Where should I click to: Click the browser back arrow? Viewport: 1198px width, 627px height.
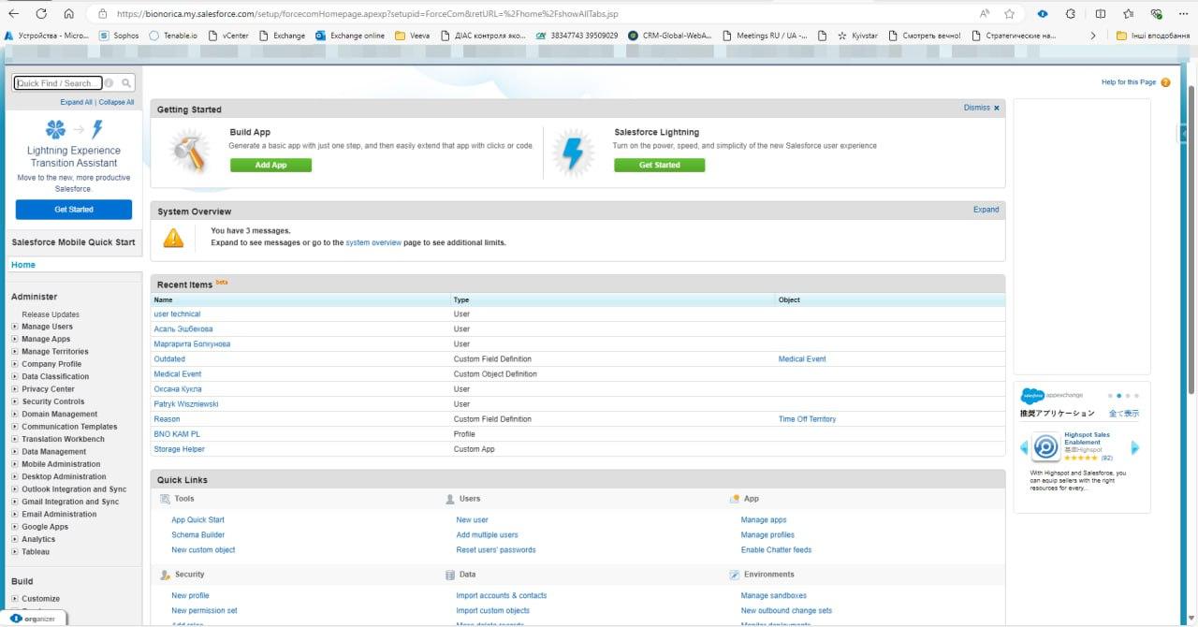point(15,14)
